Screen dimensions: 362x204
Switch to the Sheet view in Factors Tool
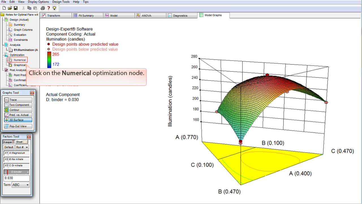[21, 142]
